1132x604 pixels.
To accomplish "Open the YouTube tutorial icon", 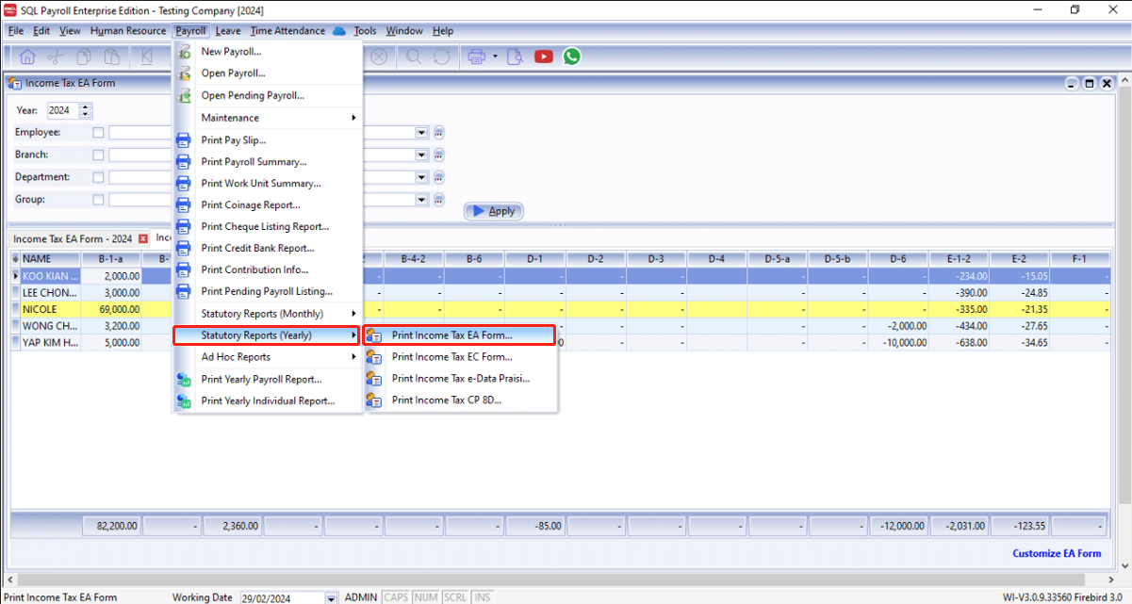I will tap(544, 57).
